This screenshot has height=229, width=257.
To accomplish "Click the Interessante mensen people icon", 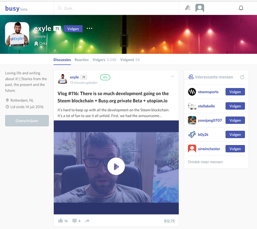I will pos(191,77).
